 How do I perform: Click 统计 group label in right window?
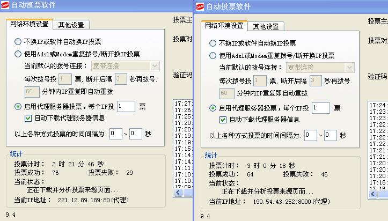pyautogui.click(x=211, y=156)
